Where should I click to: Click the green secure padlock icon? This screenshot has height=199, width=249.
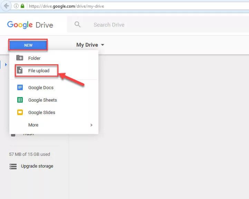tap(22, 6)
